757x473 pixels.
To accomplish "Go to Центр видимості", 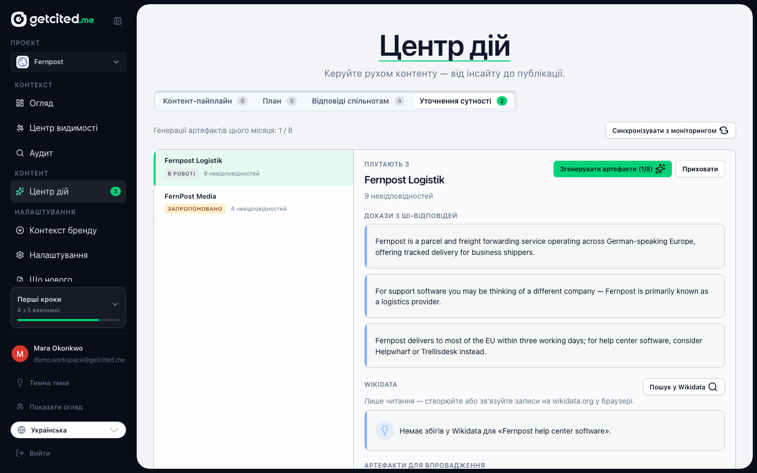I will [x=68, y=128].
